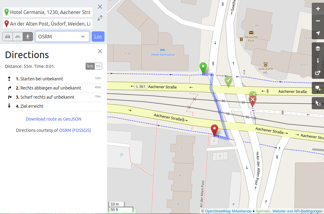Click the red destination marker on map
The image size is (324, 214).
215,130
